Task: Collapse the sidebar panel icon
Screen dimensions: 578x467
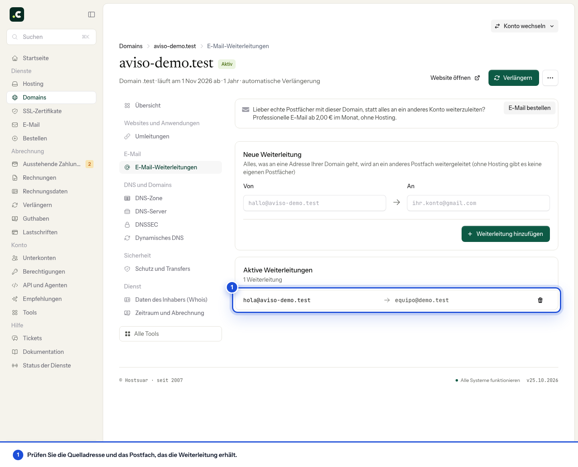Action: click(x=92, y=14)
